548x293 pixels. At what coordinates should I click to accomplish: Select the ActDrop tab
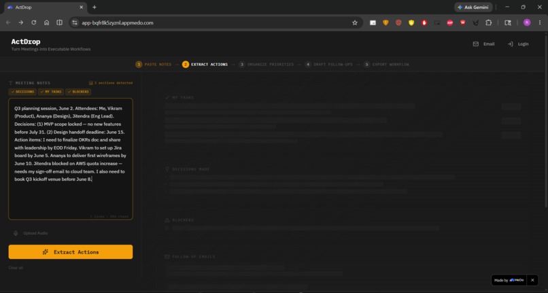point(45,7)
